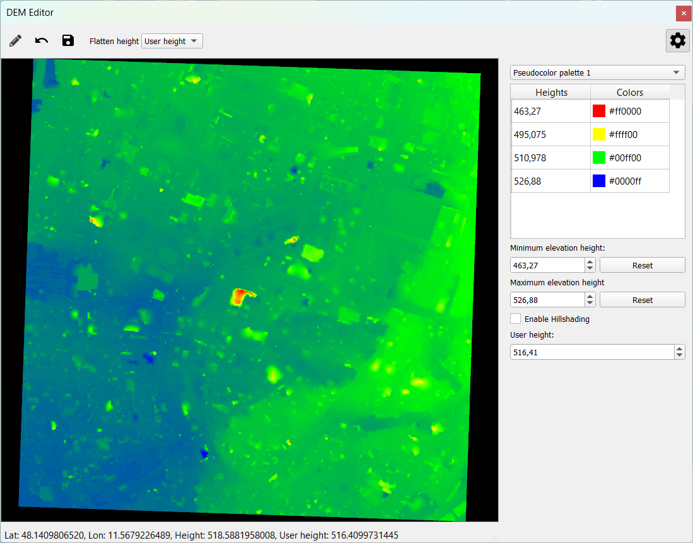Click the red #ff0000 color swatch
This screenshot has height=543, width=693.
(x=598, y=111)
